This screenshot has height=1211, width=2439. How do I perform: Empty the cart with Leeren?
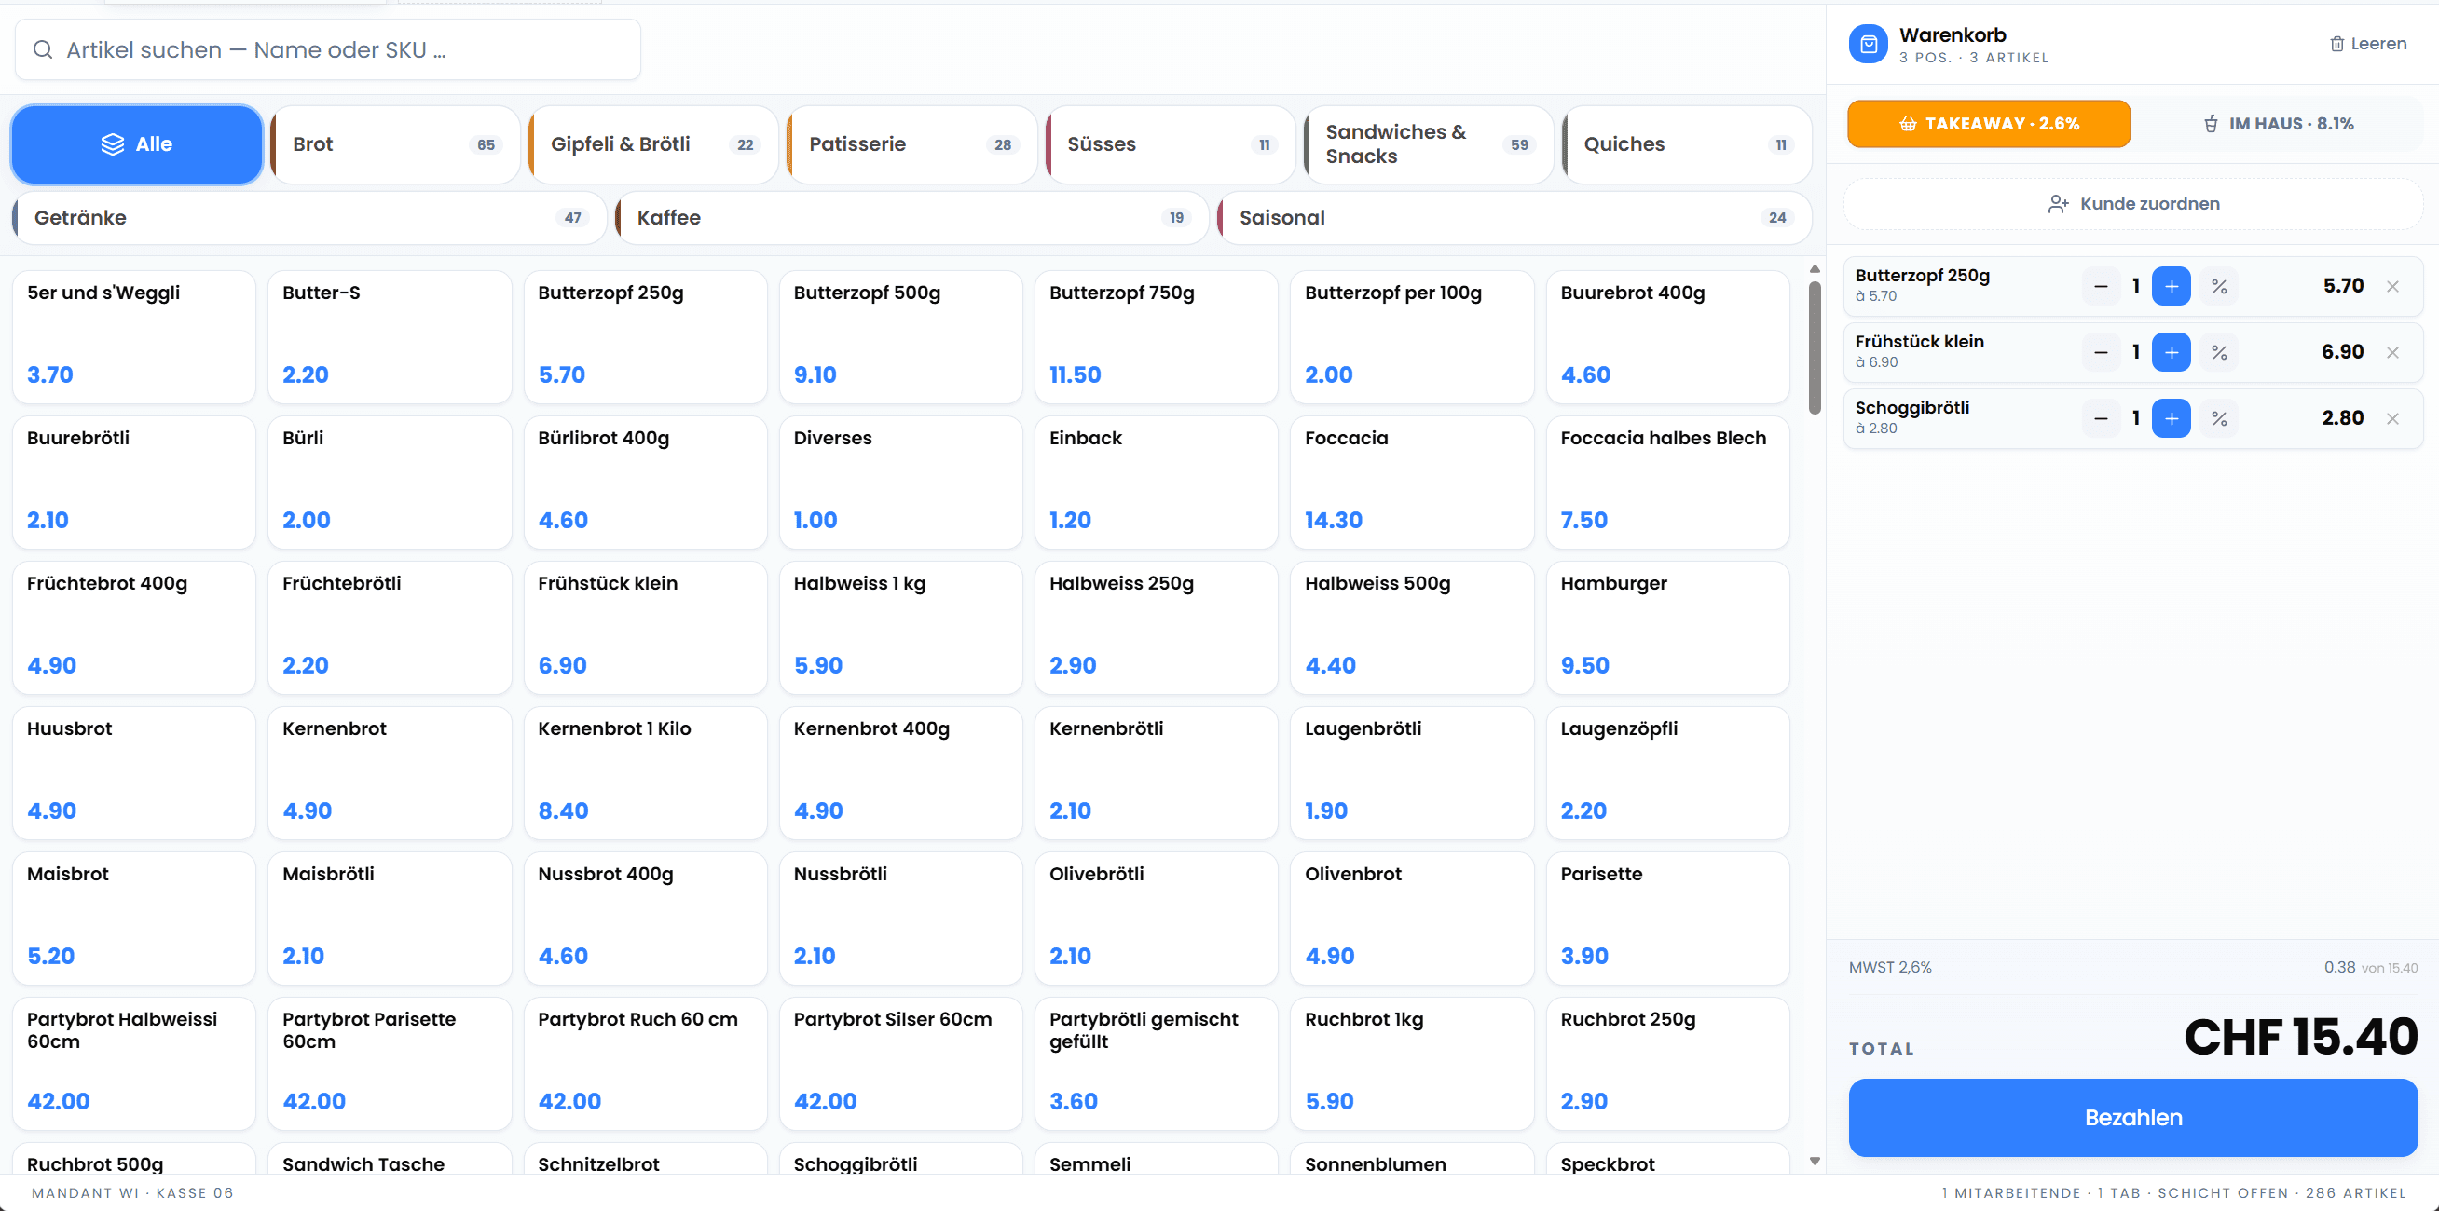point(2368,44)
